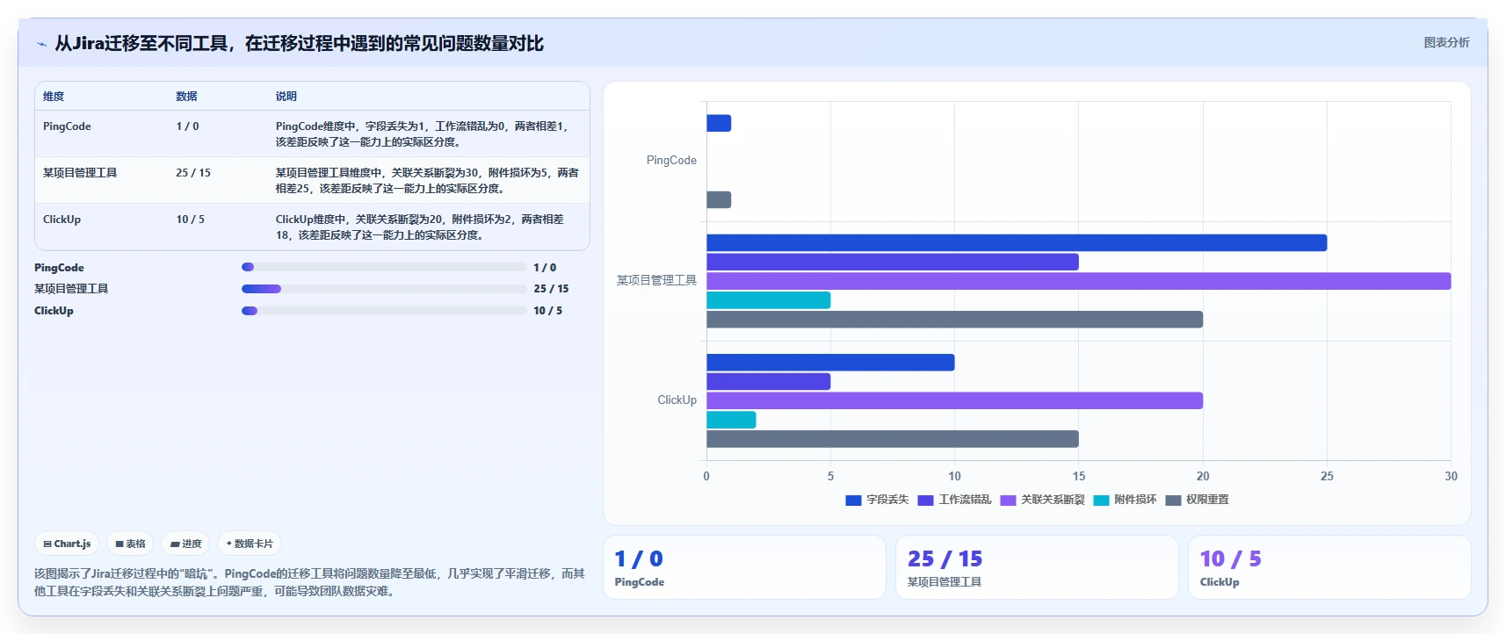Click table value 10 / 5
The width and height of the screenshot is (1506, 634).
click(x=190, y=220)
